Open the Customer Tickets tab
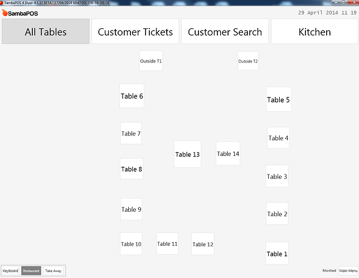The height and width of the screenshot is (278, 359). (x=135, y=31)
